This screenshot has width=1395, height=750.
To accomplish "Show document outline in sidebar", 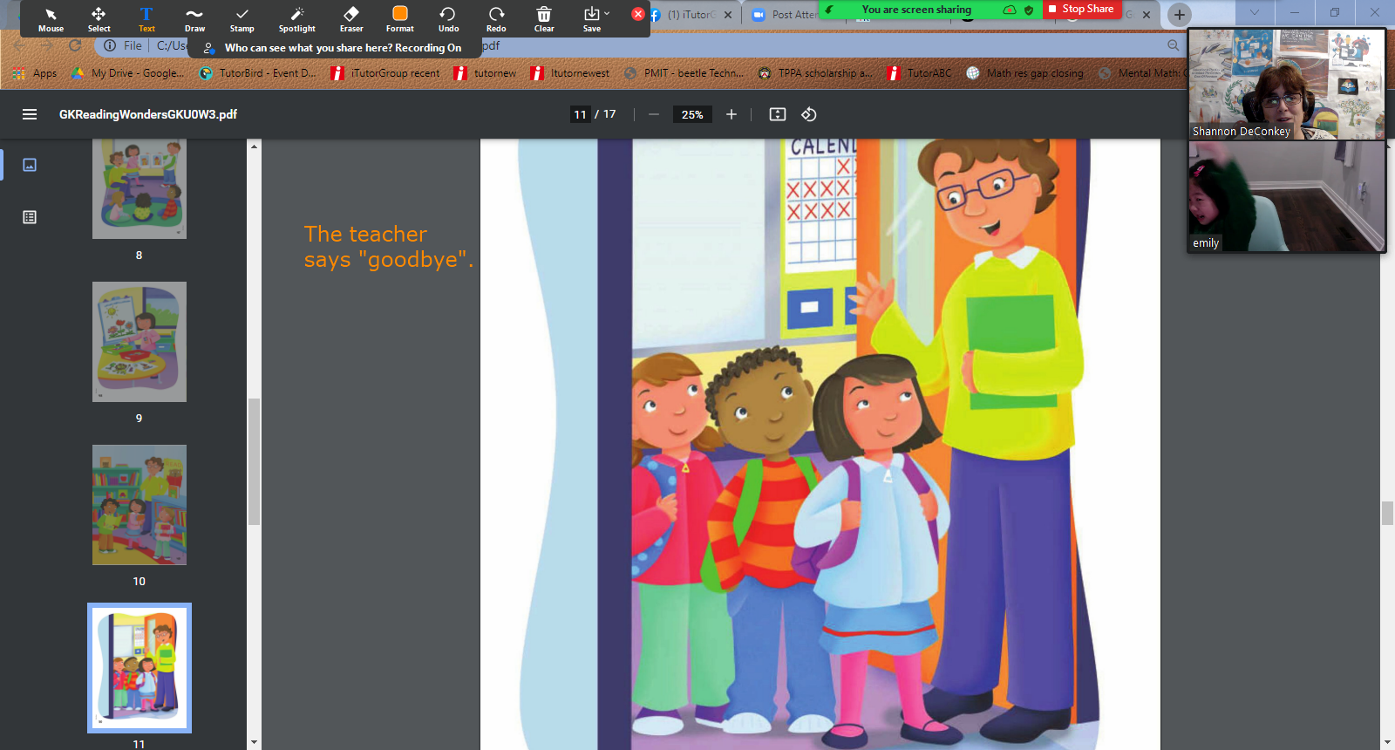I will tap(30, 217).
